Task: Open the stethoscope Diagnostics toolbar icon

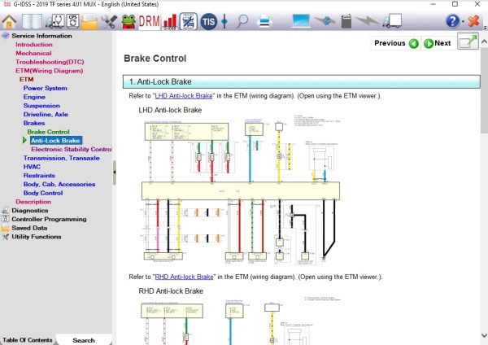Action: click(x=55, y=21)
